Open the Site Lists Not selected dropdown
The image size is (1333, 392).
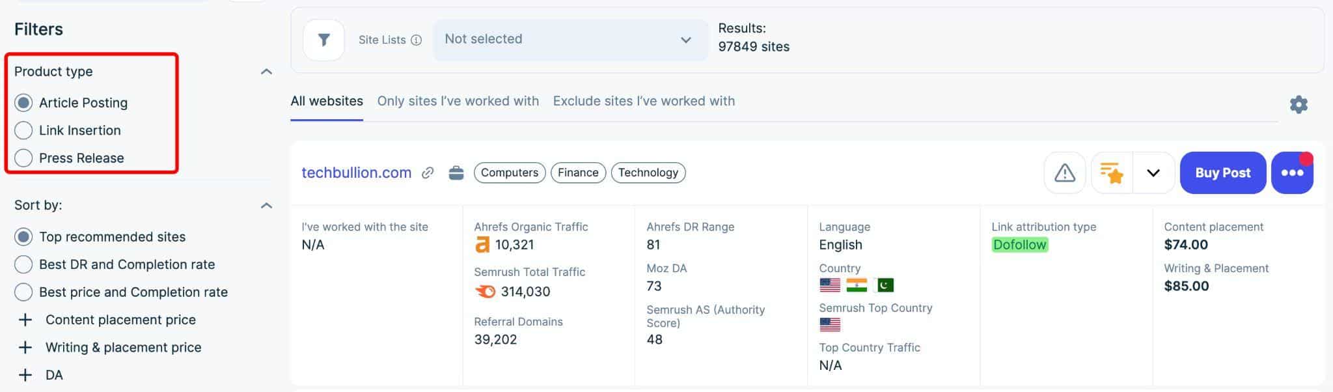click(570, 40)
